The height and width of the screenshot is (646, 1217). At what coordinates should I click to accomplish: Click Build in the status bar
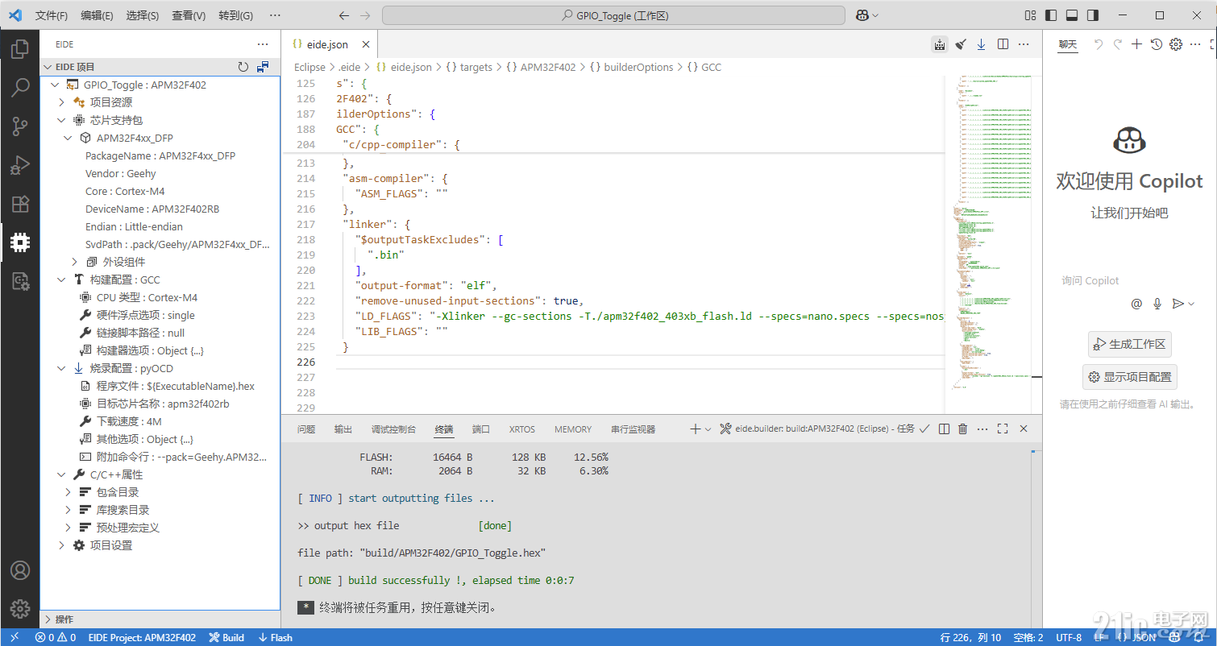click(x=226, y=637)
